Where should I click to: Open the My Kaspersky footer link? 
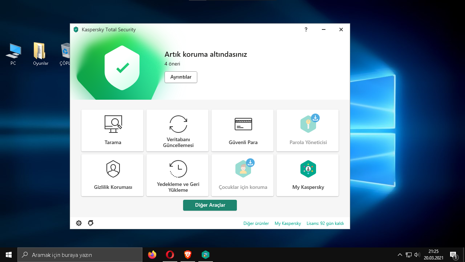[288, 223]
